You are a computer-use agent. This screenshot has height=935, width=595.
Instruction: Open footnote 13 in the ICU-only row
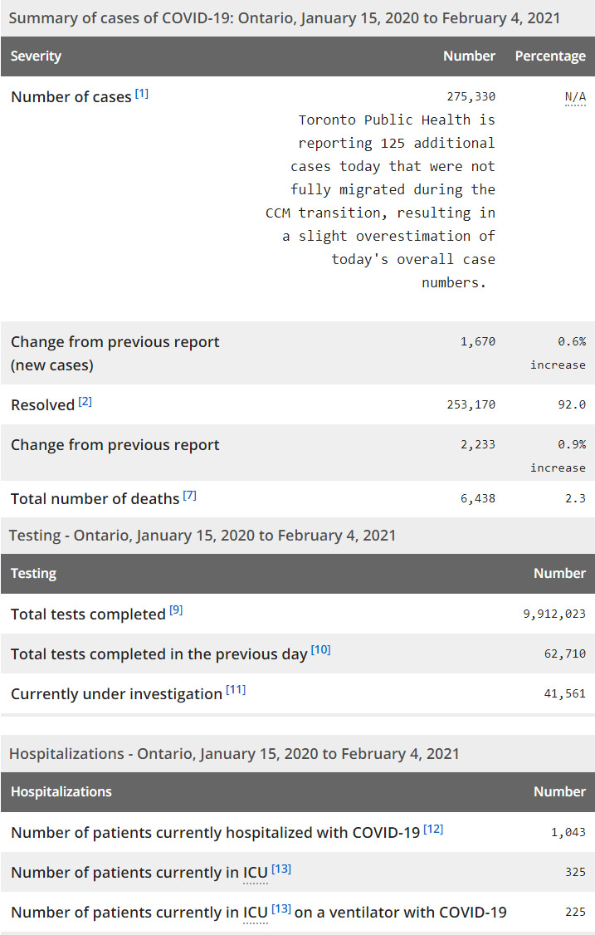(281, 869)
